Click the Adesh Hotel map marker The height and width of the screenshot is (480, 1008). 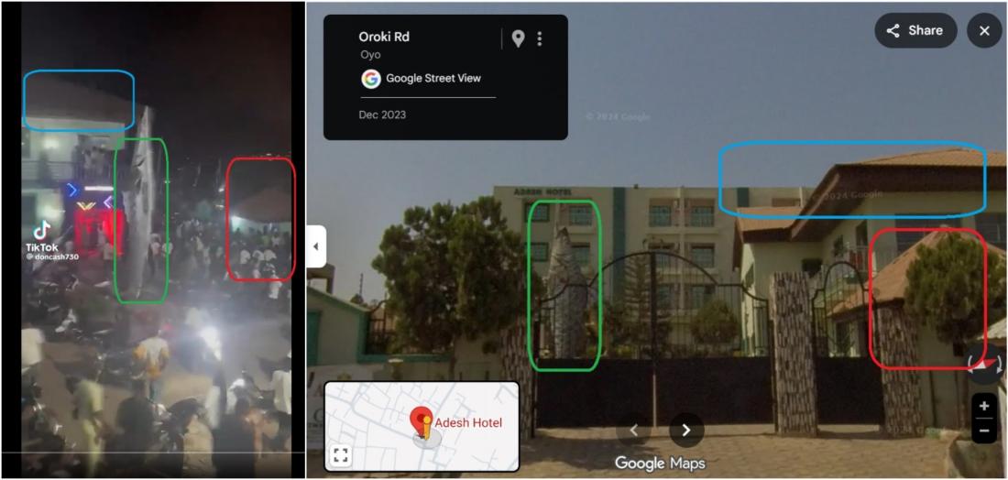coord(422,420)
